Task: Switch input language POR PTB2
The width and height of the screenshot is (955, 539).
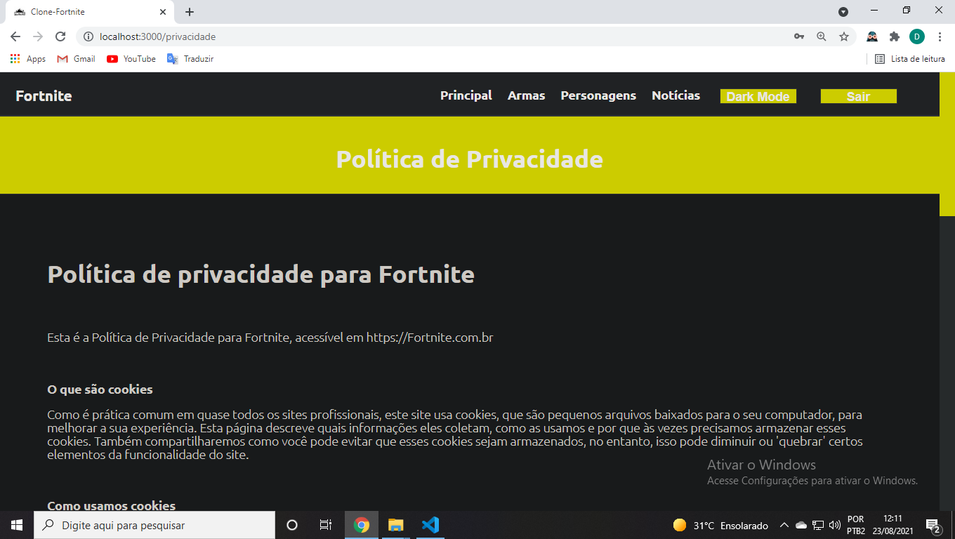Action: [x=856, y=525]
